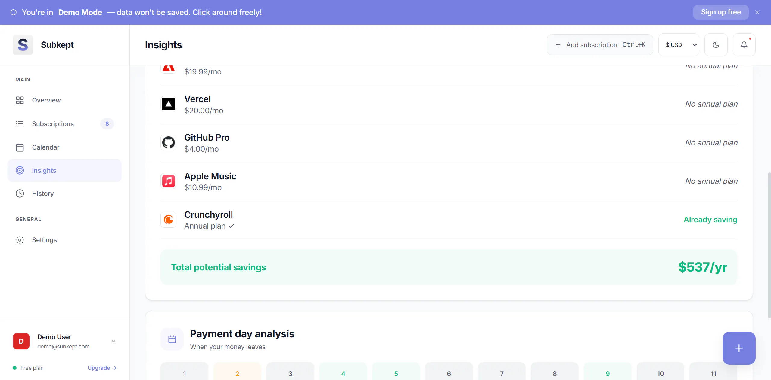Select day 5 in payment analysis
Image resolution: width=771 pixels, height=380 pixels.
click(396, 372)
